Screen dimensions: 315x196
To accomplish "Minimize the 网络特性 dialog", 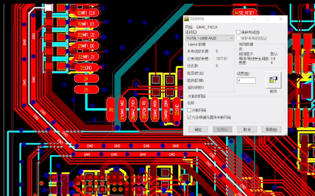I will (x=254, y=19).
